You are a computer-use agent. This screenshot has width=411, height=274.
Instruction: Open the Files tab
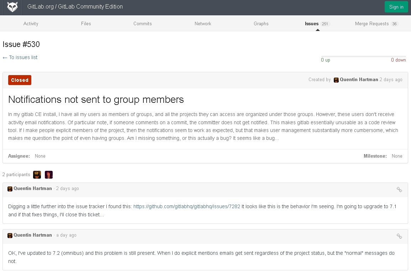coord(86,23)
